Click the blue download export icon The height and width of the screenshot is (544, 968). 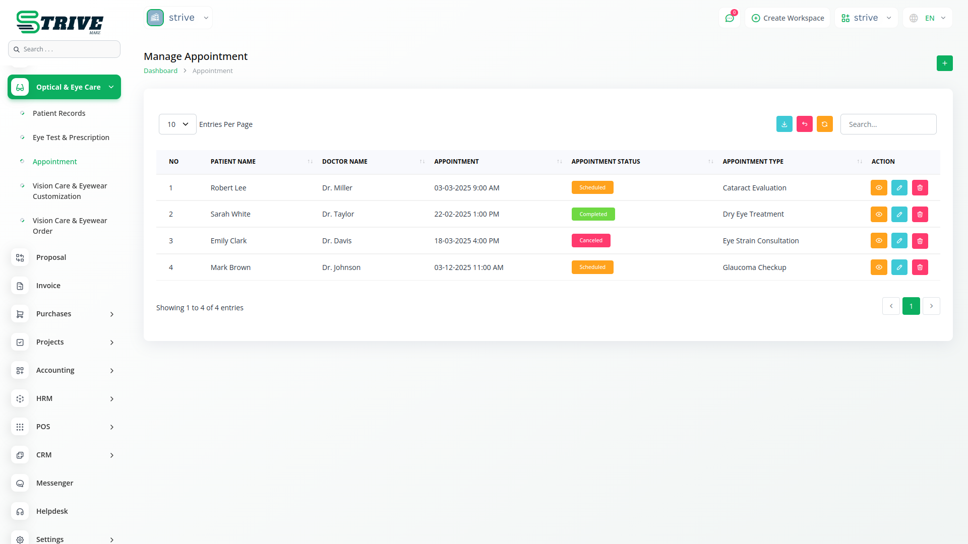(784, 124)
